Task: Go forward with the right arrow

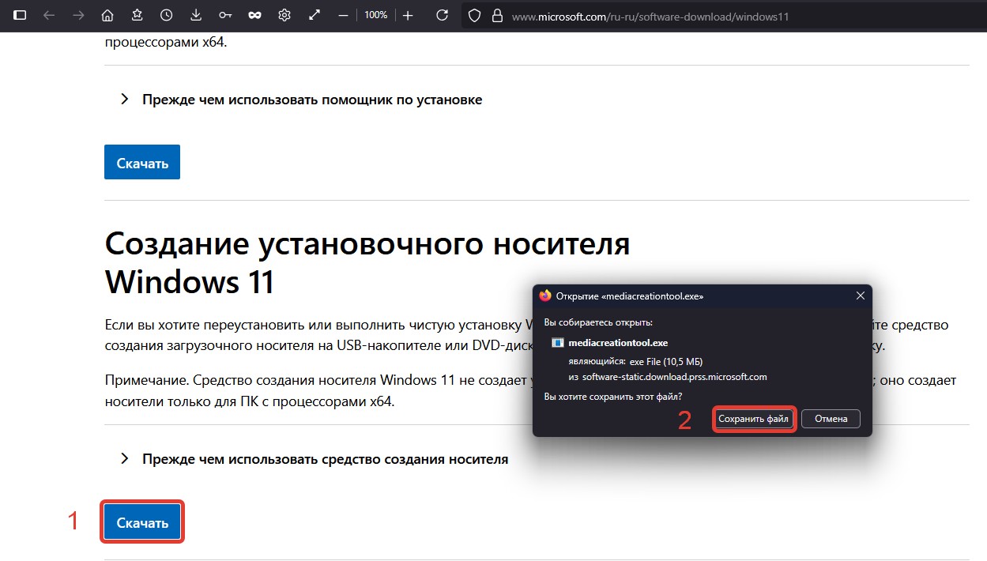Action: coord(78,15)
